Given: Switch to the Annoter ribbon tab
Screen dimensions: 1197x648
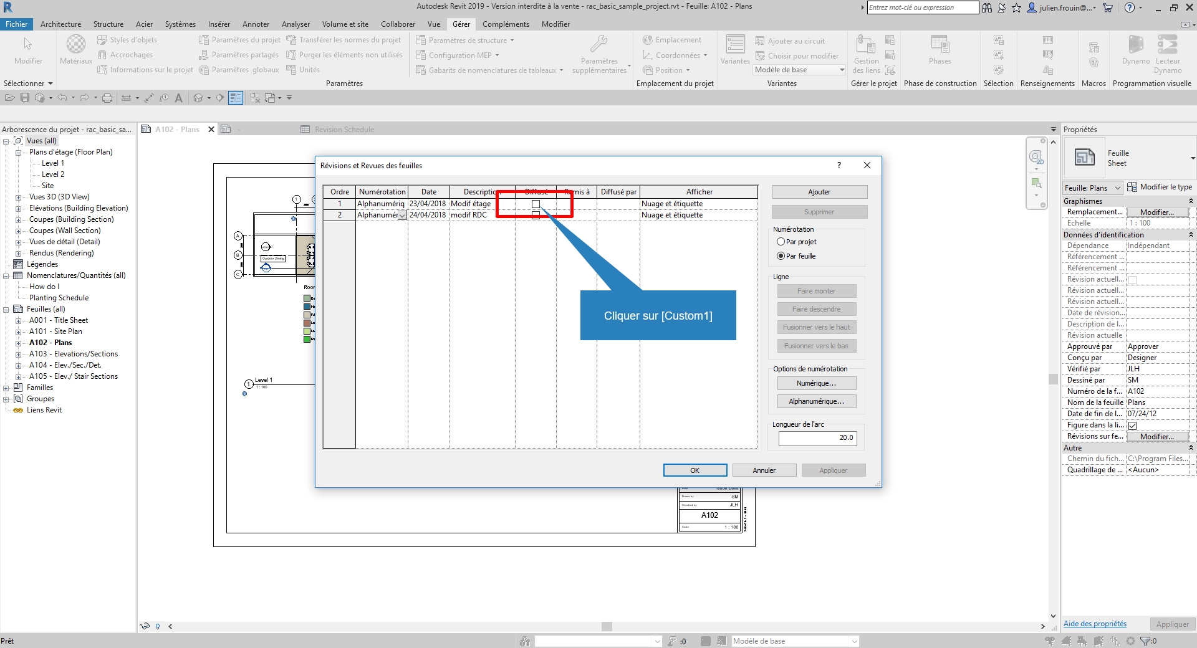Looking at the screenshot, I should click(x=256, y=24).
